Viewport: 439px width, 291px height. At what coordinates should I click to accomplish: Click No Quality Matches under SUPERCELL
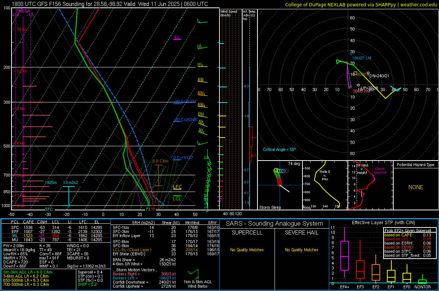[247, 250]
